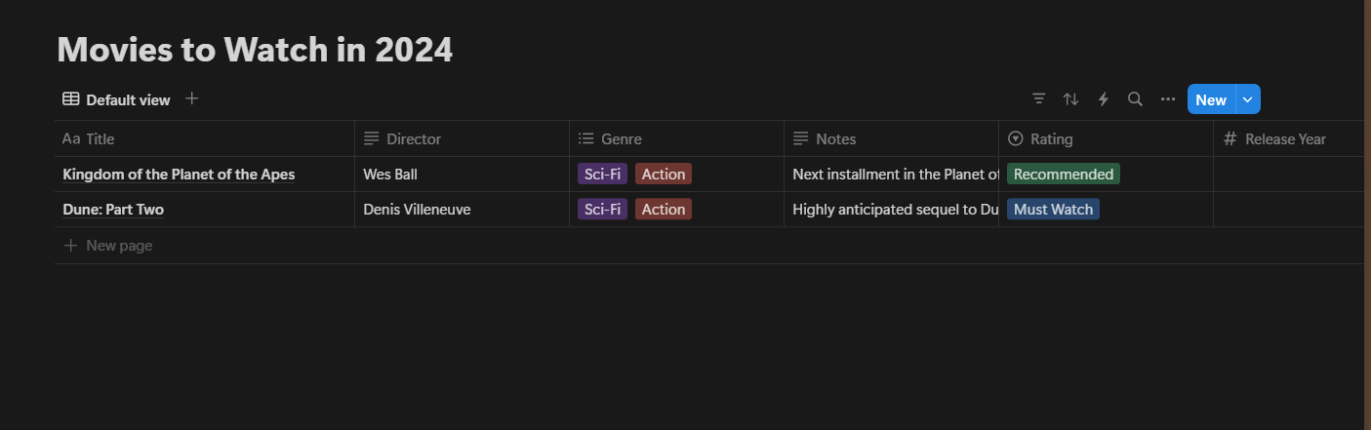The height and width of the screenshot is (430, 1371).
Task: Click the sort arrows icon
Action: [1070, 99]
